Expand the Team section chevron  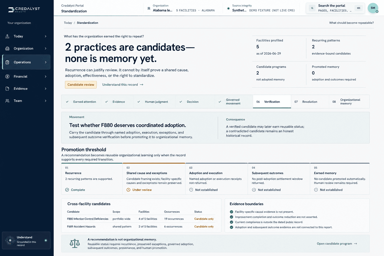(45, 101)
